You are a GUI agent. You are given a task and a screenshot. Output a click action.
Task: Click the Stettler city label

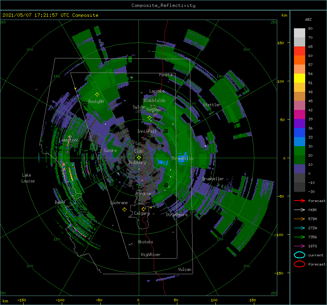pyautogui.click(x=212, y=105)
